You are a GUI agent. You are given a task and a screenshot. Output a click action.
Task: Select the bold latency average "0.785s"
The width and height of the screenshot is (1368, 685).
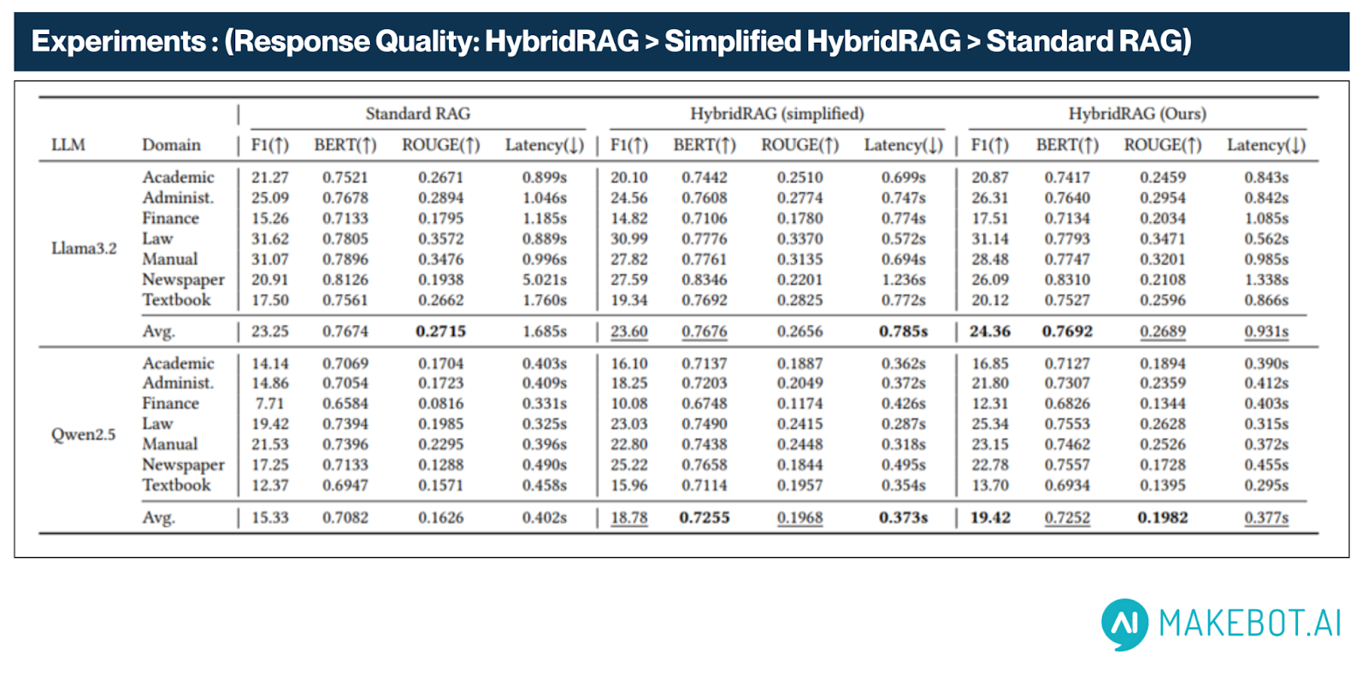[x=904, y=331]
